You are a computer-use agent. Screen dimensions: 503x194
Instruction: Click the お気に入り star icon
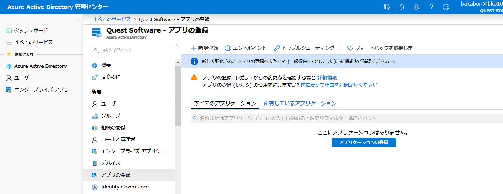(x=9, y=54)
